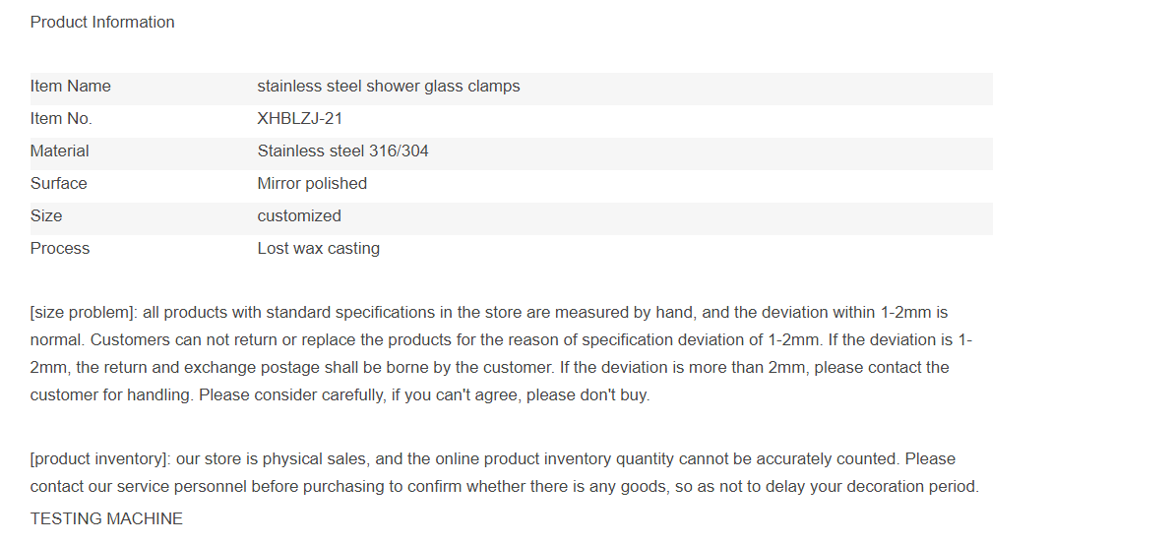Screen dimensions: 1175x543
Task: Click the Product Information heading
Action: point(102,22)
